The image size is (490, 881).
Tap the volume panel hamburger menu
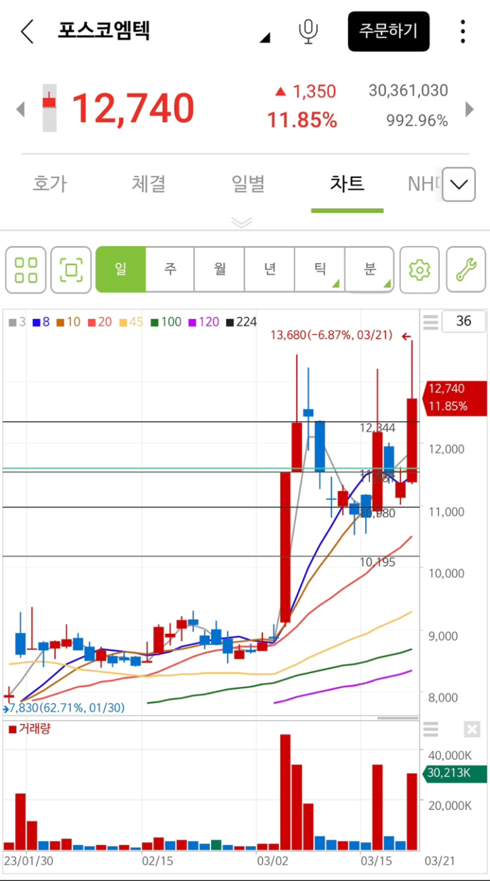coord(430,730)
